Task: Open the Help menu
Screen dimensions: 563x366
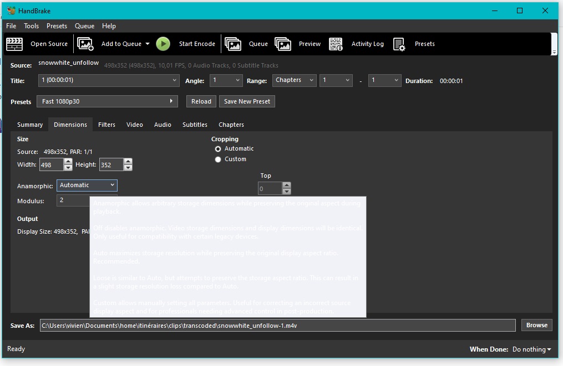Action: [x=109, y=26]
